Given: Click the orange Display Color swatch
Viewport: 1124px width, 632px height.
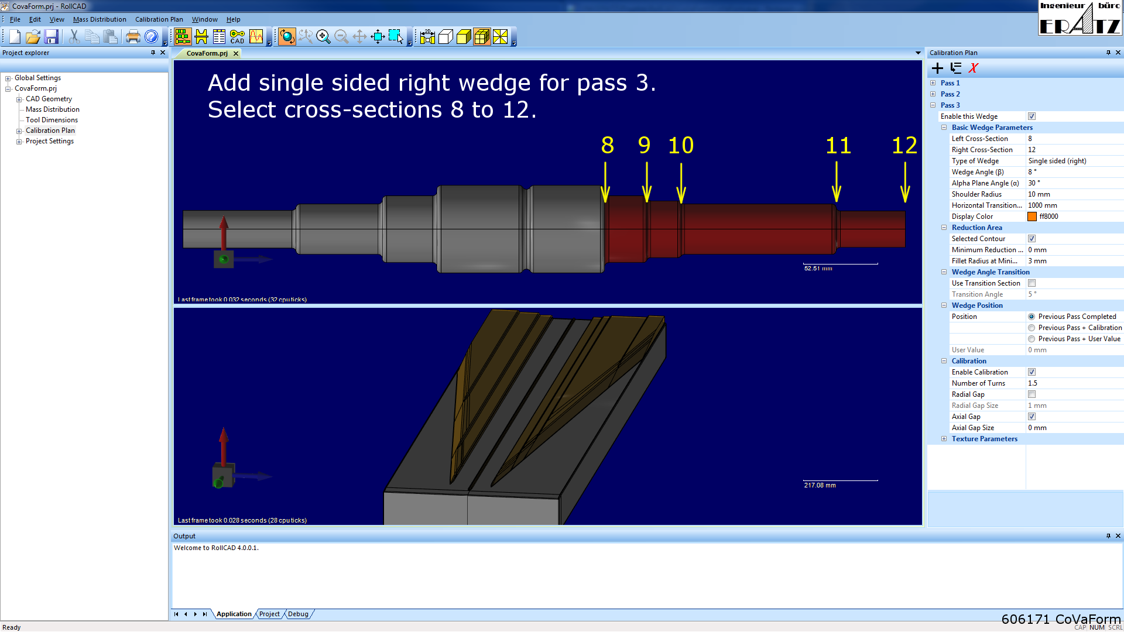Looking at the screenshot, I should pos(1032,217).
